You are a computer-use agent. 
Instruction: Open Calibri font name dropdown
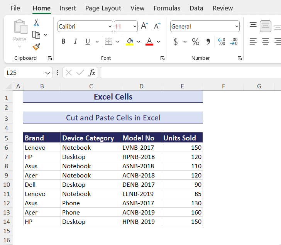pos(110,27)
